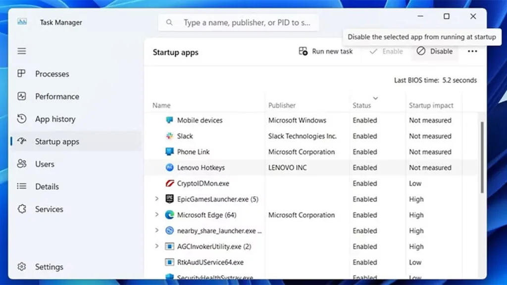The image size is (507, 285).
Task: Click the Disable circle-slash icon
Action: 421,51
